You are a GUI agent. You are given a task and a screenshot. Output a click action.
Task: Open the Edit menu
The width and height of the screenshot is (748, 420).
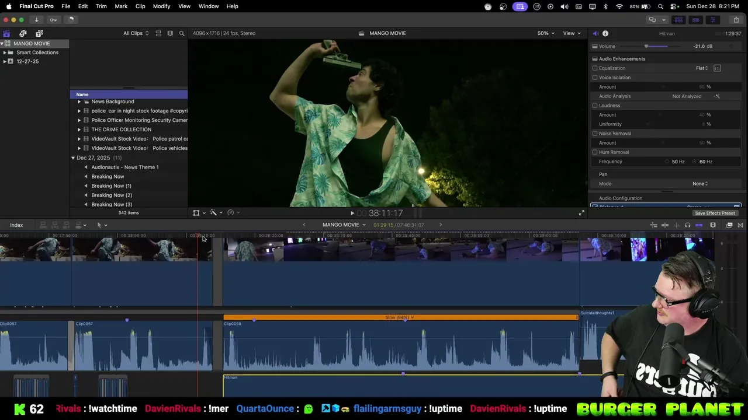pos(83,6)
